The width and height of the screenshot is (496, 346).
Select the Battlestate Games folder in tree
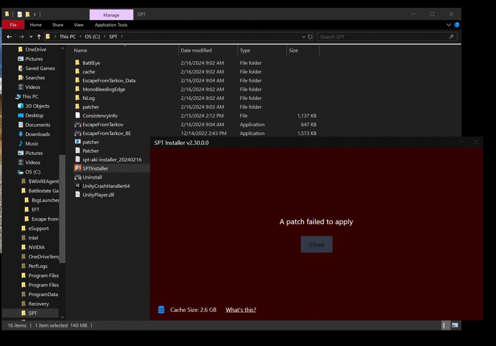pos(43,191)
